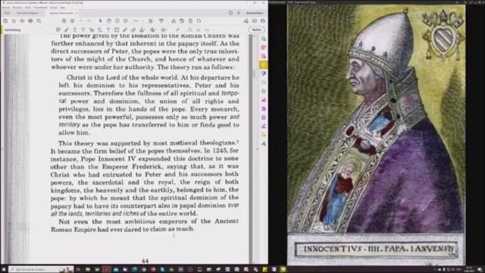Open the Start tab in Acrobat
This screenshot has height=273, width=485.
click(x=7, y=13)
